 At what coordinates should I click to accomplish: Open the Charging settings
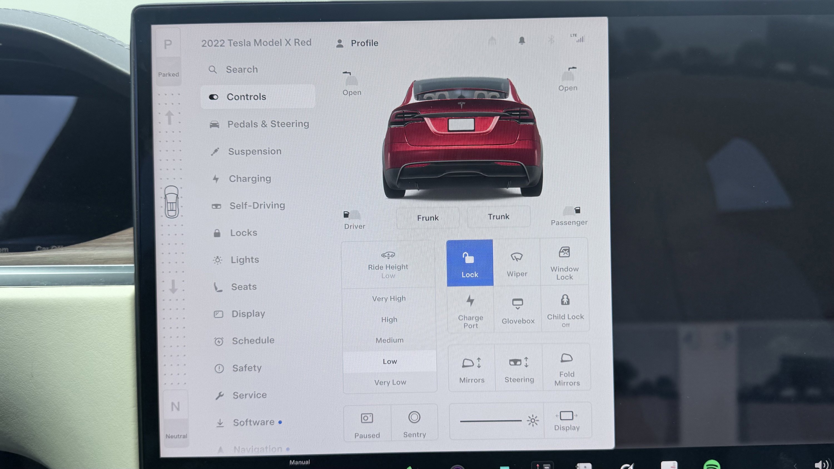pos(242,179)
